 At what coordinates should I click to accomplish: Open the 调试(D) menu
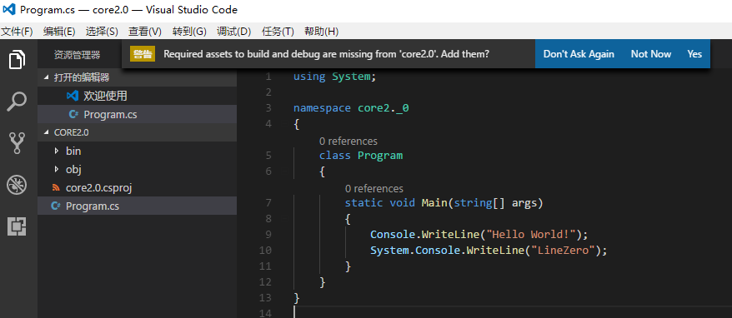tap(234, 32)
